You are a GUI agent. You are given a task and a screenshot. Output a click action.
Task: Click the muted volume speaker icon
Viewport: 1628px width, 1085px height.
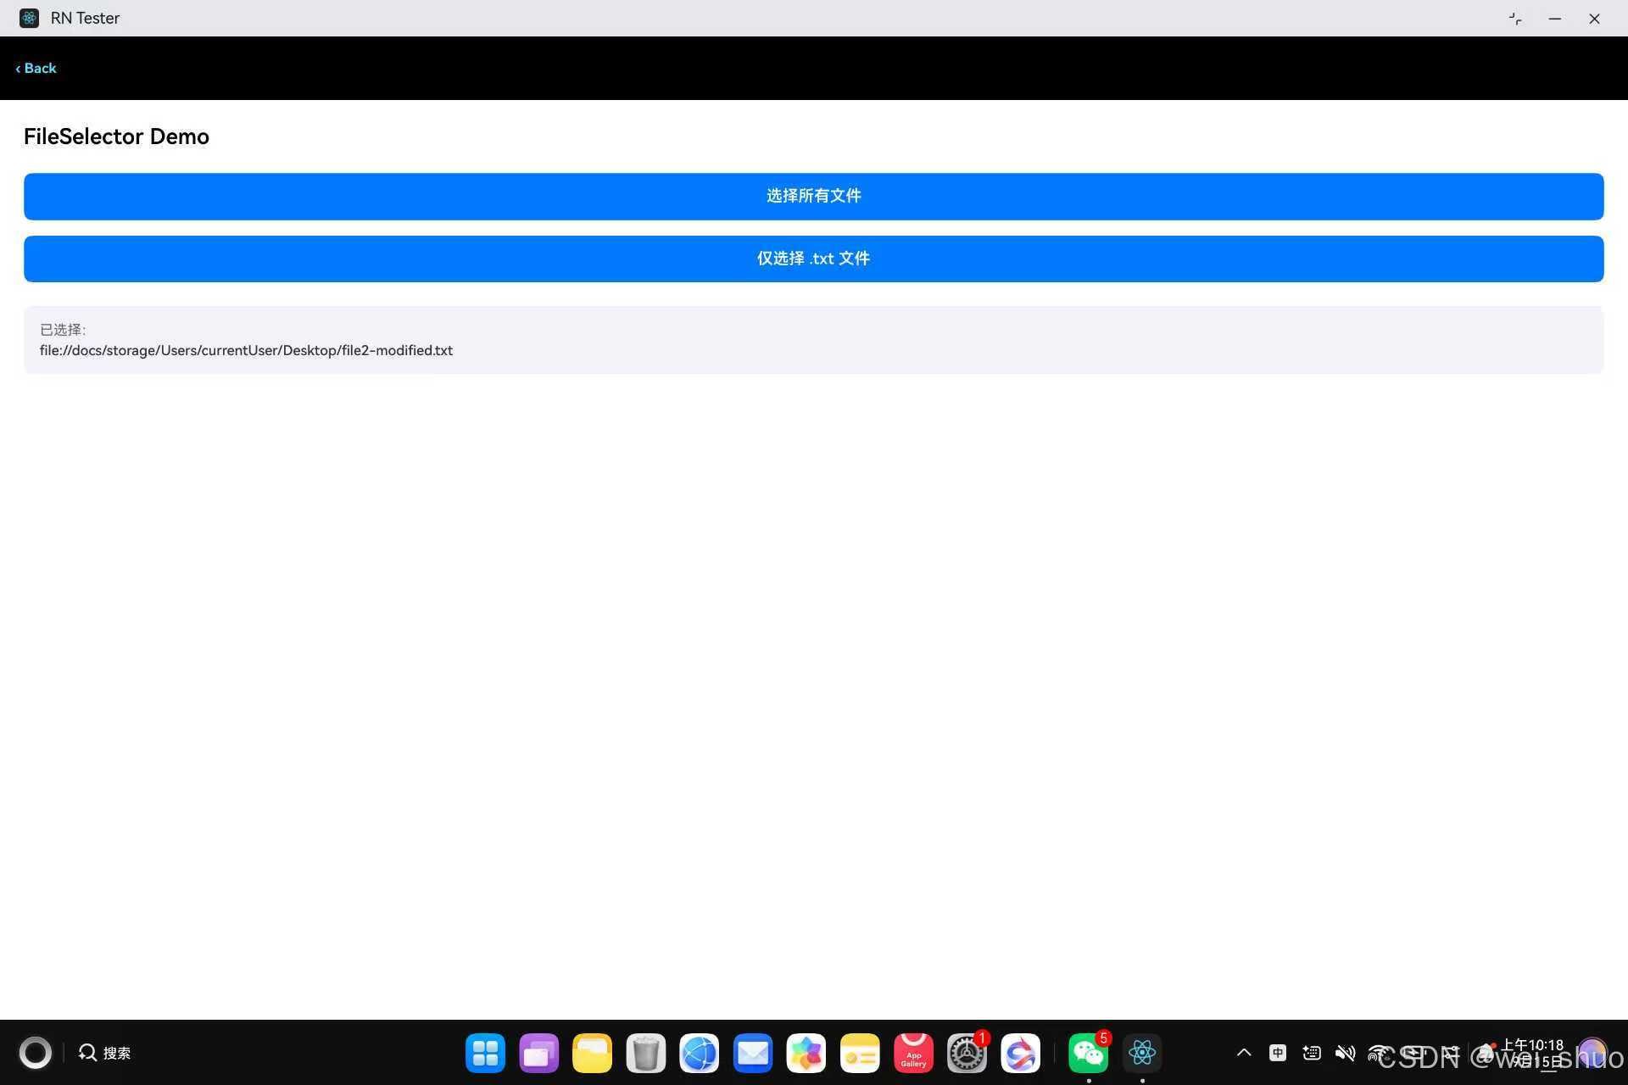coord(1345,1053)
